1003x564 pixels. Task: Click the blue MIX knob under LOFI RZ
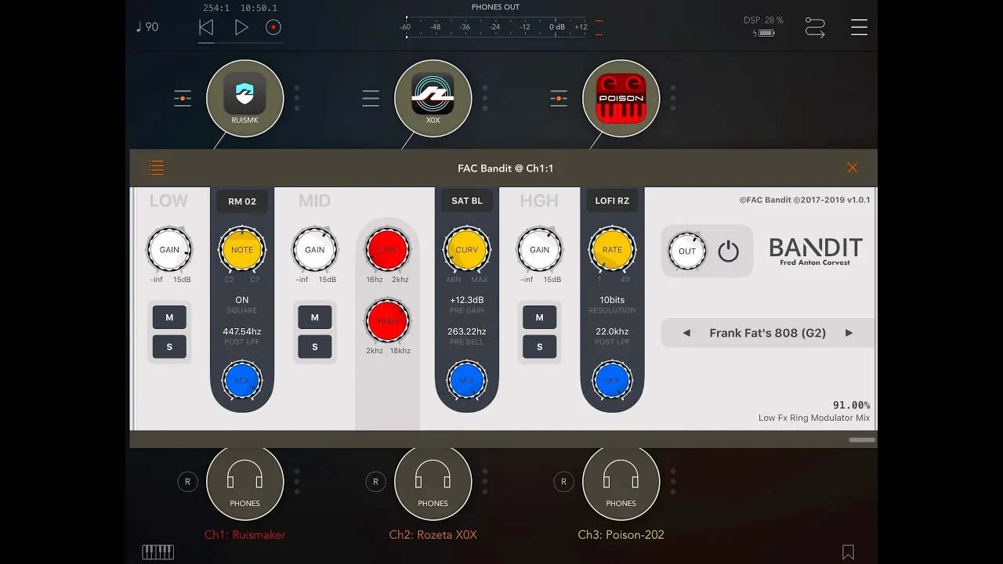[x=612, y=381]
